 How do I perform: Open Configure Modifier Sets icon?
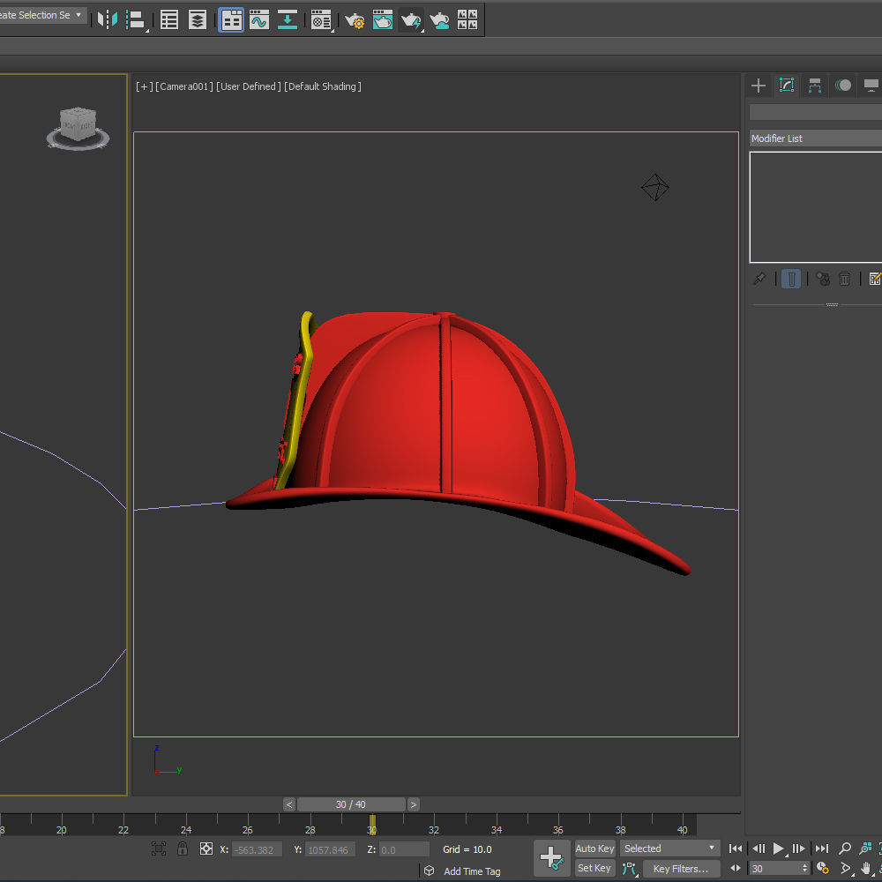pos(875,279)
